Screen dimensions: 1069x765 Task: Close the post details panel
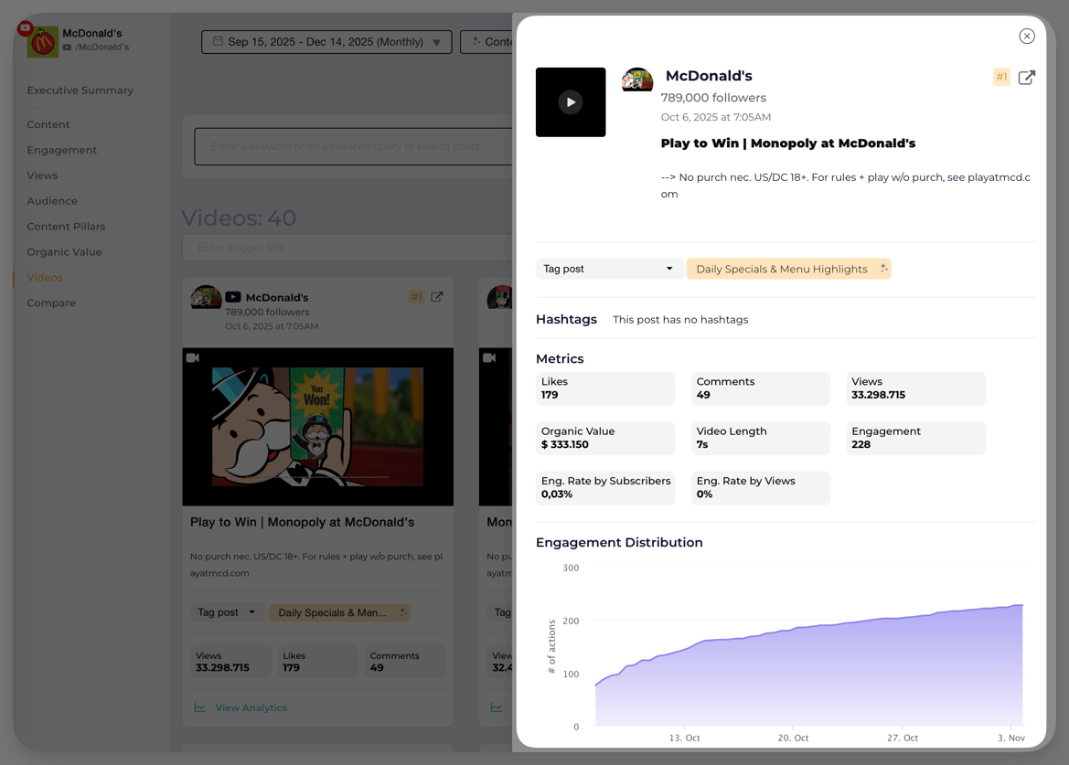point(1026,37)
